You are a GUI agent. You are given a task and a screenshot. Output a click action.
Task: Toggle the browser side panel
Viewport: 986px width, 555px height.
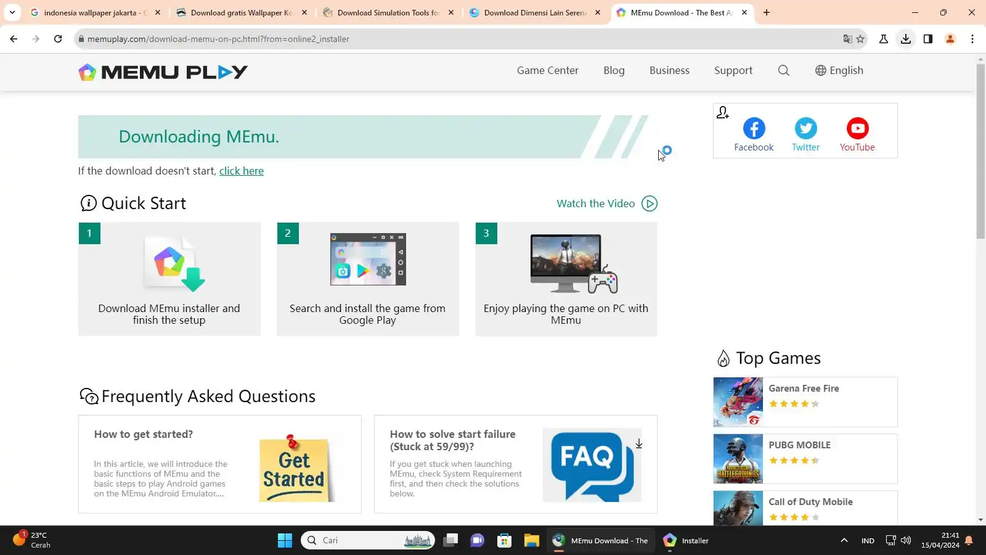928,39
